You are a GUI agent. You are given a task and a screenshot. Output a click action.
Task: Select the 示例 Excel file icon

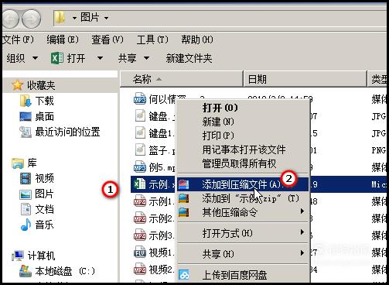pos(140,184)
